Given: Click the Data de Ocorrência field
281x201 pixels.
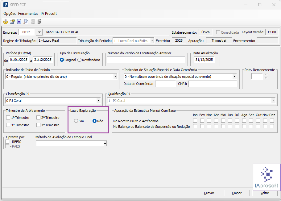Looking at the screenshot, I should 165,84.
